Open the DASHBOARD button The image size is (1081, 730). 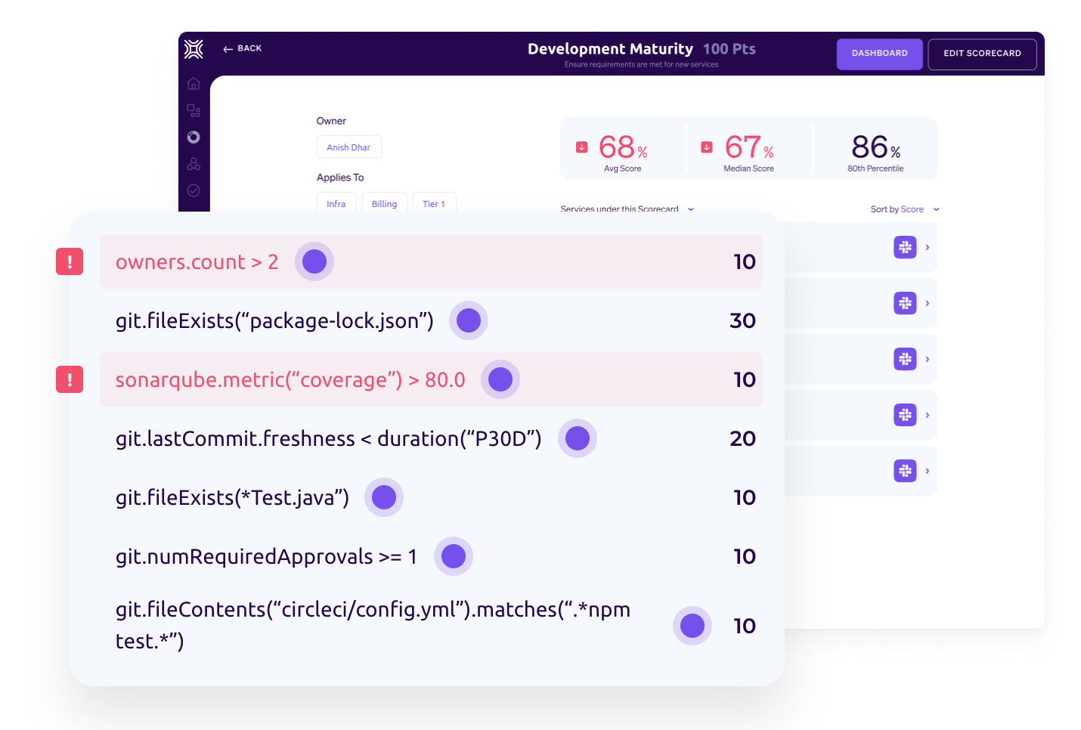point(879,54)
